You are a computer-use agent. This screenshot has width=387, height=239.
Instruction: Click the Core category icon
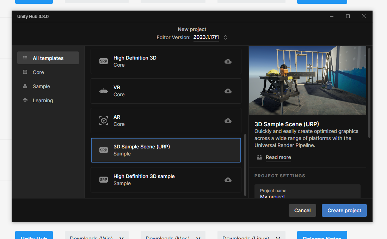pyautogui.click(x=25, y=72)
